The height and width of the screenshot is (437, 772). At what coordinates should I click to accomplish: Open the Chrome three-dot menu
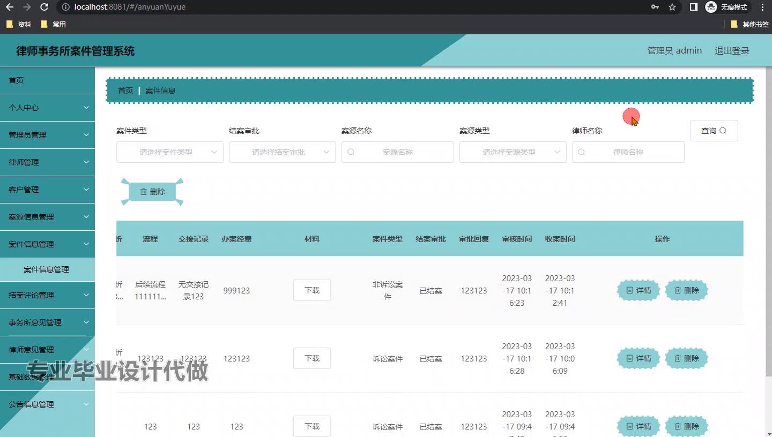[x=763, y=7]
